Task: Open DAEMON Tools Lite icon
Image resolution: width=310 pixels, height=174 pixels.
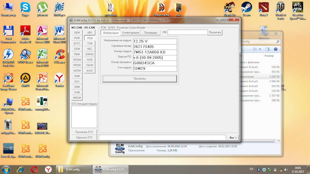Action: [8, 58]
